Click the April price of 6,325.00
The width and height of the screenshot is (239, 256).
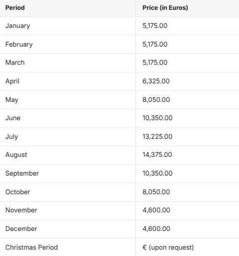tap(156, 81)
